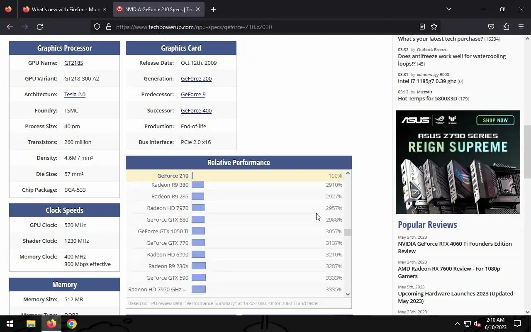Open RTX 4060 Ti Founders Edition review
Viewport: 531px width, 332px height.
[455, 247]
